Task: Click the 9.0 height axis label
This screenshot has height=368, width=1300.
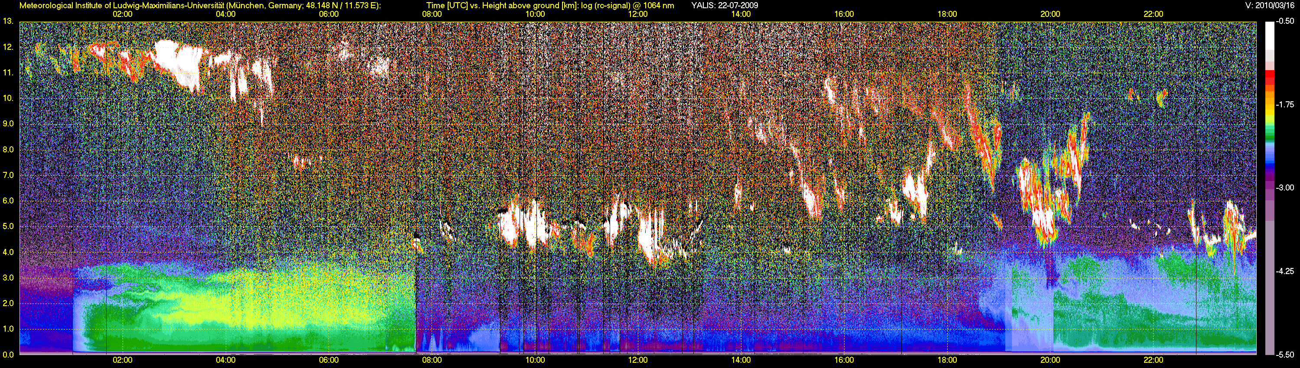Action: click(7, 123)
